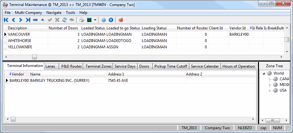This screenshot has height=133, width=293.
Task: Click the blue exclamation info icon
Action: (111, 20)
